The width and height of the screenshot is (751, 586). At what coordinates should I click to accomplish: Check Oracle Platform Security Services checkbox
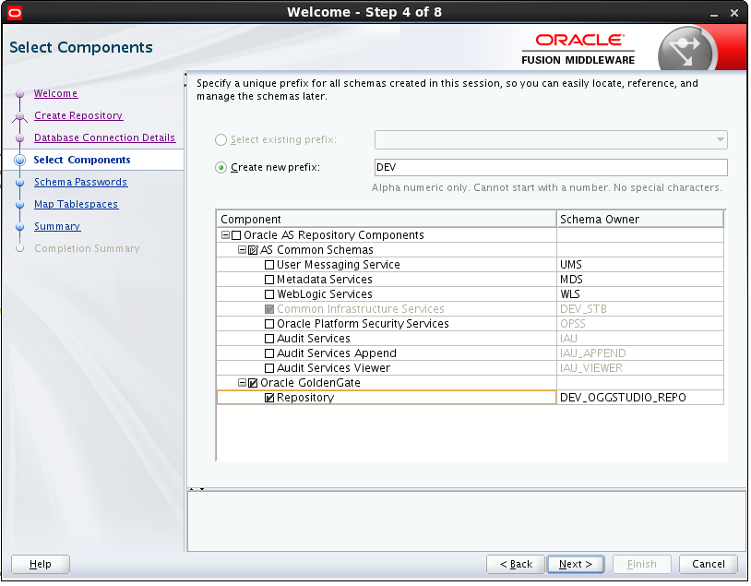click(269, 324)
